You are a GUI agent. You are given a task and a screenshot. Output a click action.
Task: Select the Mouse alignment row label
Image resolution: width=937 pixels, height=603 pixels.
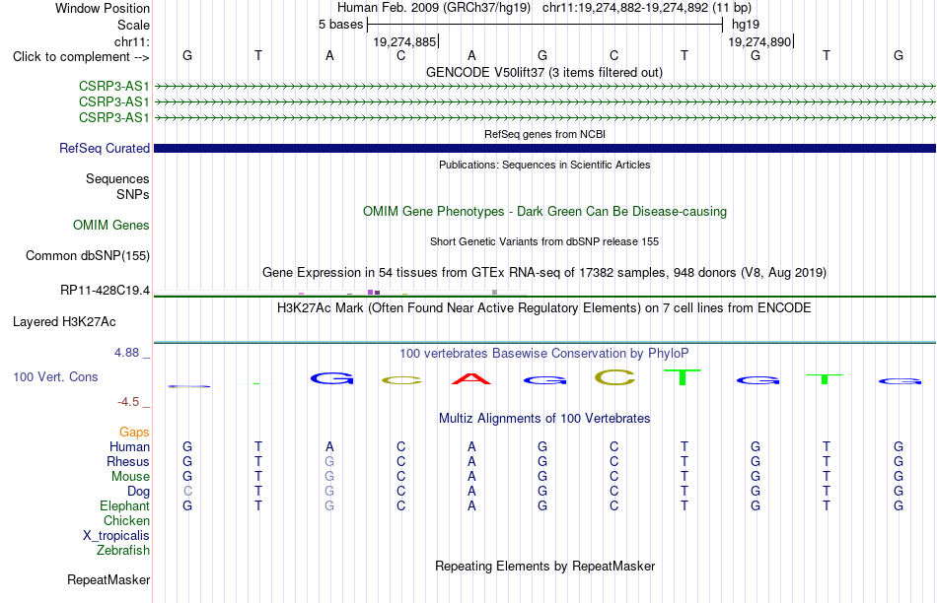130,477
